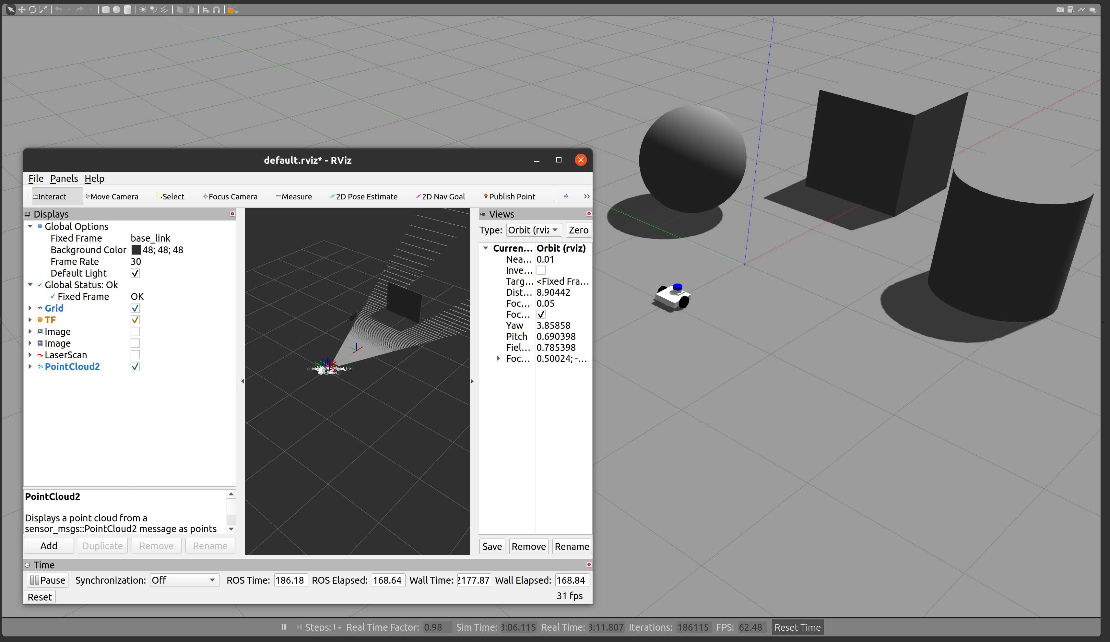The image size is (1110, 642).
Task: Toggle the snap magnet icon
Action: [x=216, y=10]
